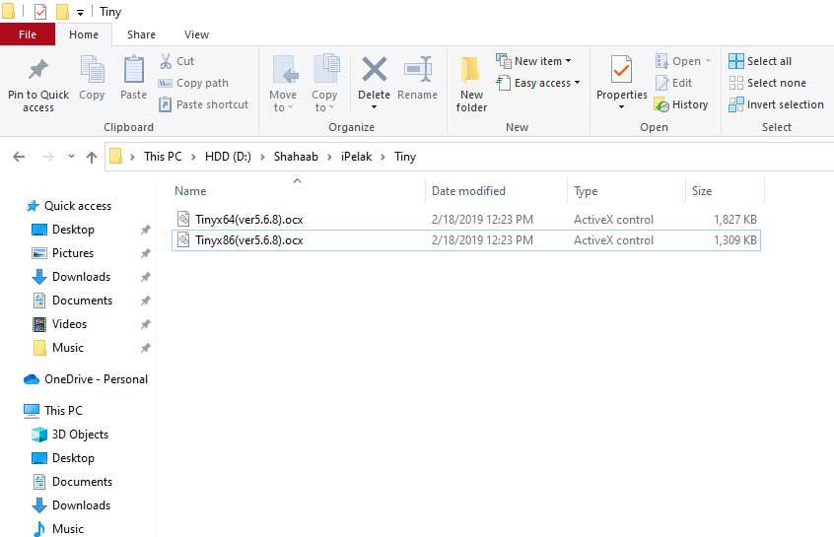Click the History button

[x=681, y=104]
